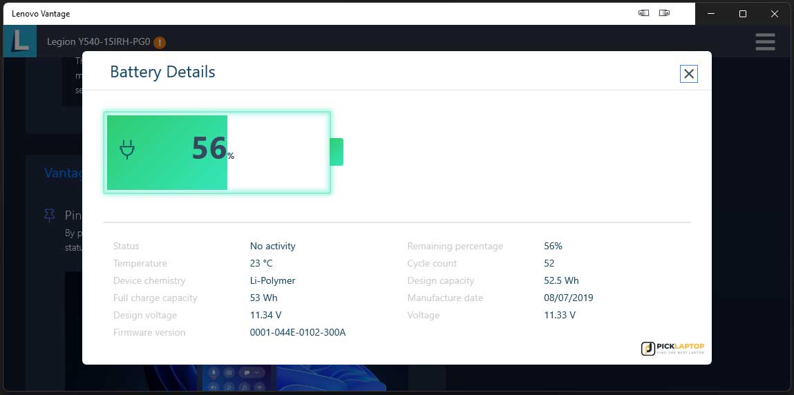This screenshot has height=395, width=794.
Task: Click the 52.5 Wh design capacity value
Action: pyautogui.click(x=561, y=280)
